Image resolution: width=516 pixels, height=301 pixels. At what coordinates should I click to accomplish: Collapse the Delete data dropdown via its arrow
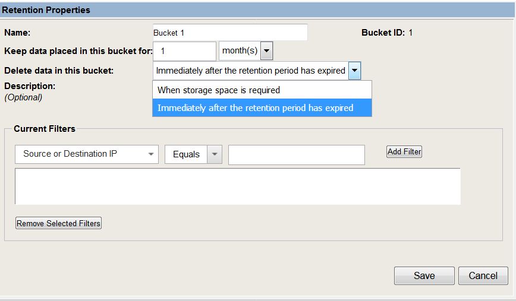355,70
